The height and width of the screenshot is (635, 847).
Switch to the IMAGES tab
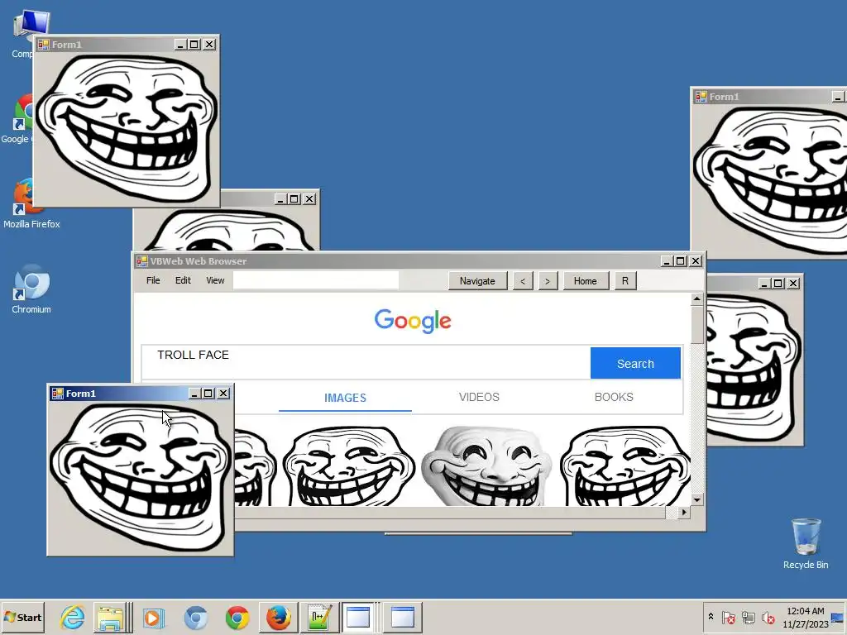coord(345,398)
